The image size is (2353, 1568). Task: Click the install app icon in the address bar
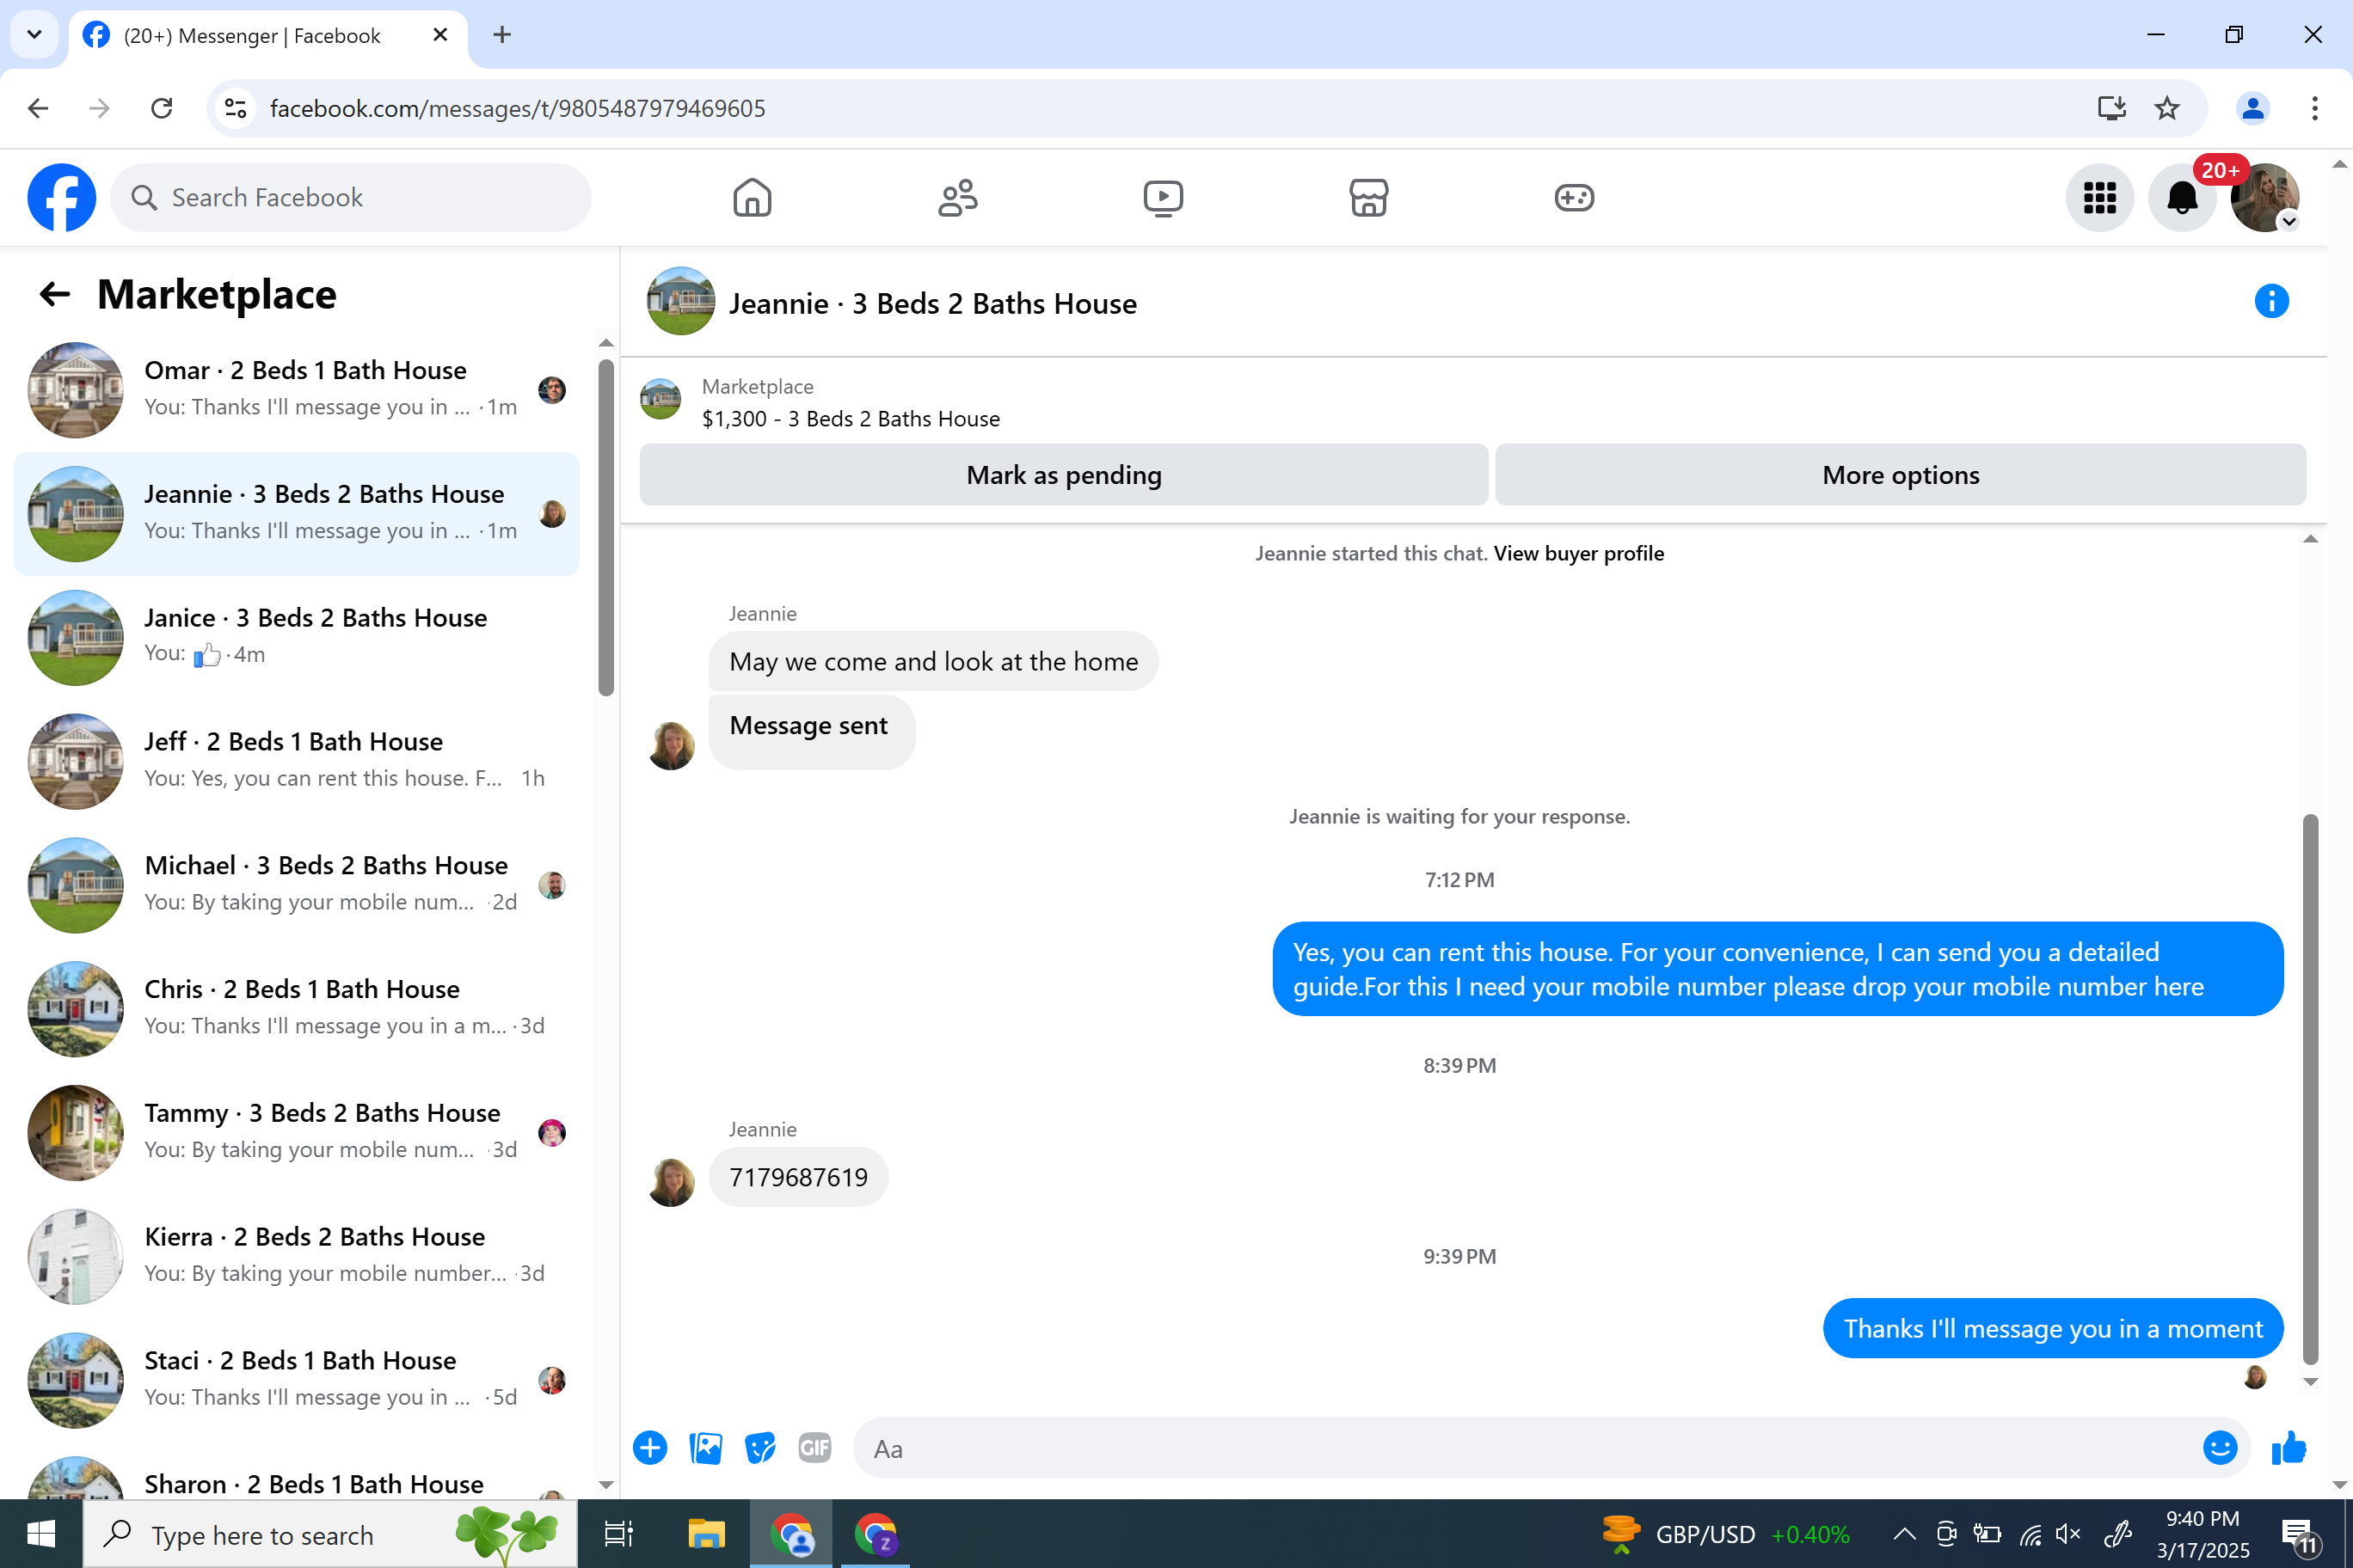coord(2110,108)
